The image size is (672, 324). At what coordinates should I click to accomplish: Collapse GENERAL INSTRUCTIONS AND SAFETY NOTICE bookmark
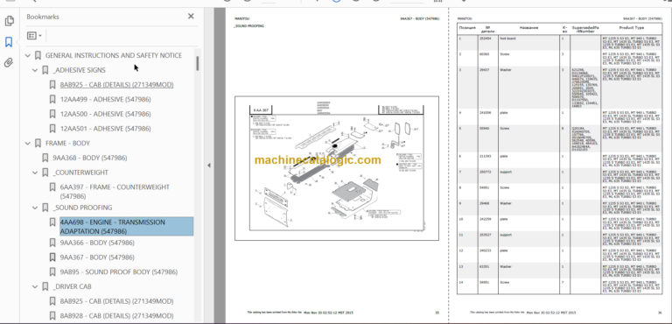click(x=28, y=55)
